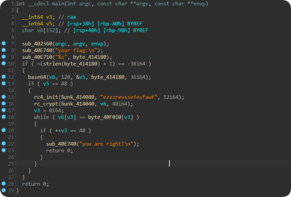Toggle breakpoint dot on line 10
This screenshot has height=197, width=291.
coord(4,63)
